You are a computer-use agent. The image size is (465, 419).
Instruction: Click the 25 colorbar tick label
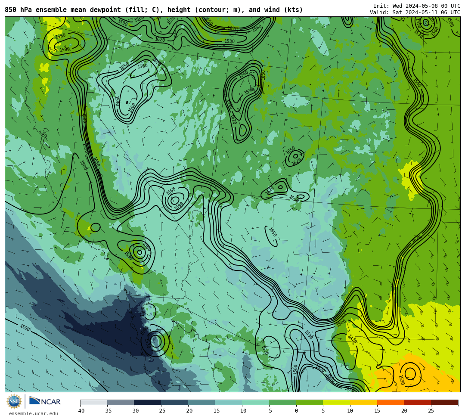coord(431,411)
